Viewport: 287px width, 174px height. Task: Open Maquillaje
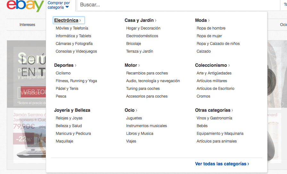[x=64, y=141]
